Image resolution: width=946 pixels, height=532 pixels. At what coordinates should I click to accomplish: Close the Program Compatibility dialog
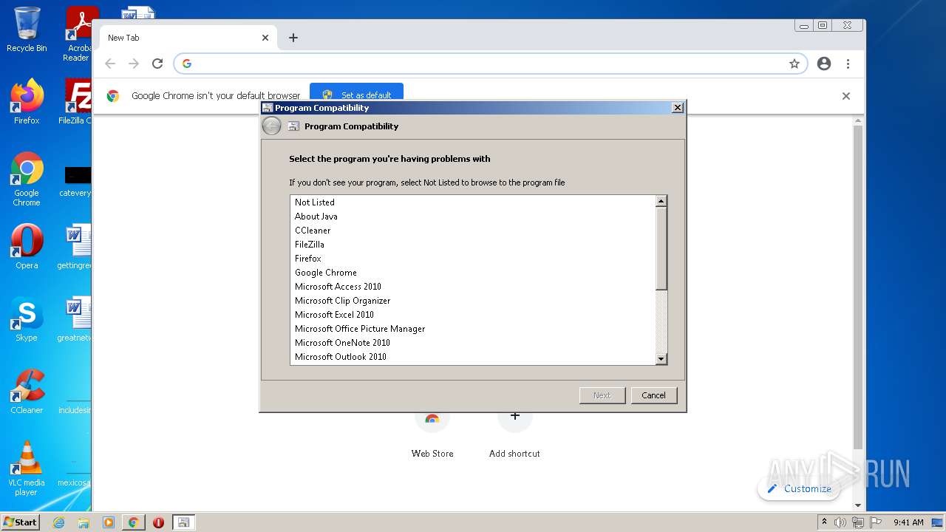tap(677, 108)
